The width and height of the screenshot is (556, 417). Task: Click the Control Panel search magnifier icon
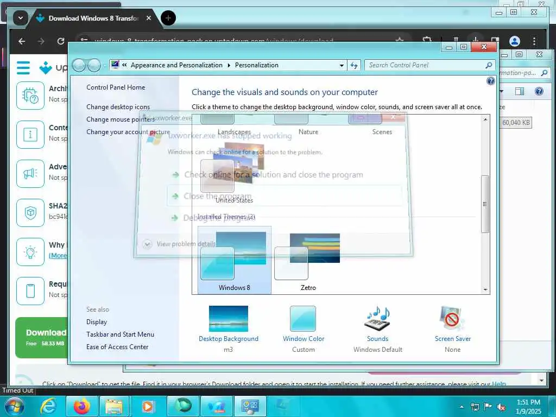coord(489,65)
